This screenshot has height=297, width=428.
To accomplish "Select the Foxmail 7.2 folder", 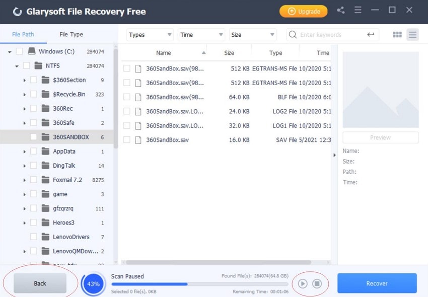I will pyautogui.click(x=67, y=180).
